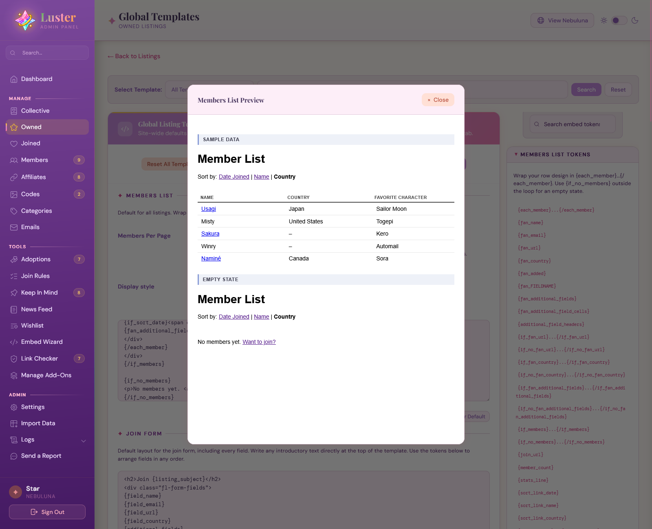652x529 pixels.
Task: Click the purple Search button
Action: click(x=586, y=90)
